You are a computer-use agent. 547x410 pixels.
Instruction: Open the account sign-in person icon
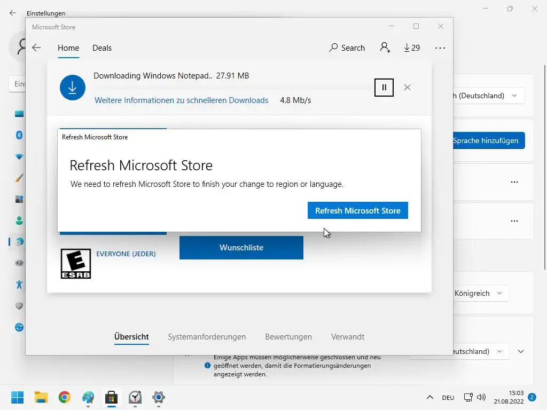[x=385, y=48]
